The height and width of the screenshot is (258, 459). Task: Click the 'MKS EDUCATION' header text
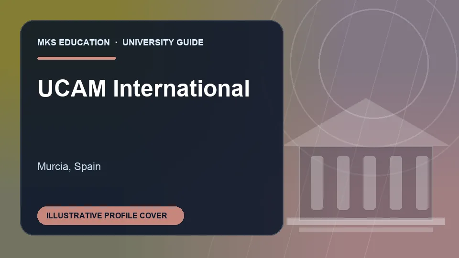pos(74,43)
